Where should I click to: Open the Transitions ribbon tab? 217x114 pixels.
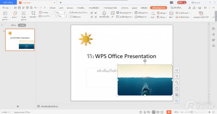(81, 8)
